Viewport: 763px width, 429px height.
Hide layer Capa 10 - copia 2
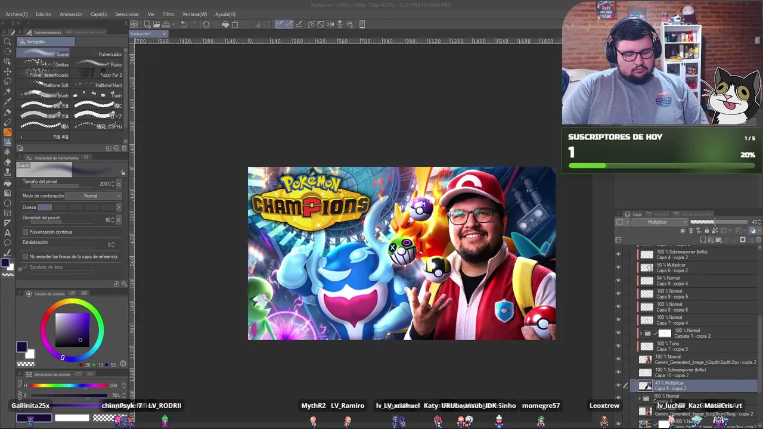[618, 372]
